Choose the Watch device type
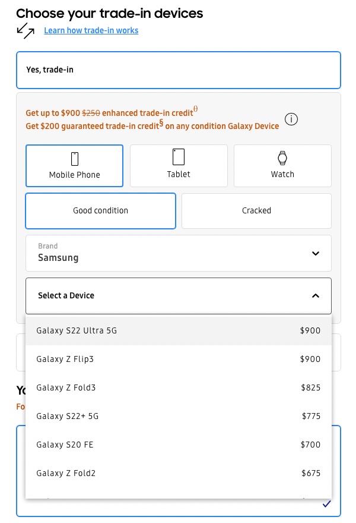This screenshot has width=356, height=523. coord(282,166)
